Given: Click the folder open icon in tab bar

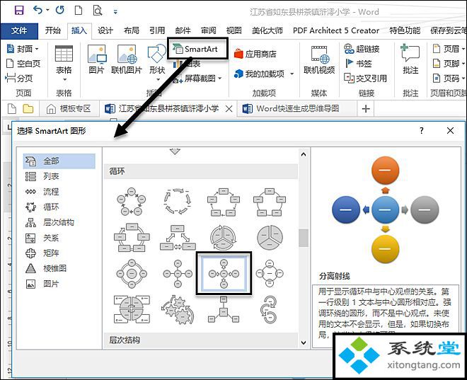Looking at the screenshot, I should coord(28,109).
